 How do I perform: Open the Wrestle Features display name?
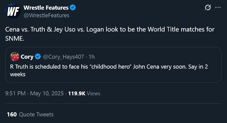pos(46,8)
